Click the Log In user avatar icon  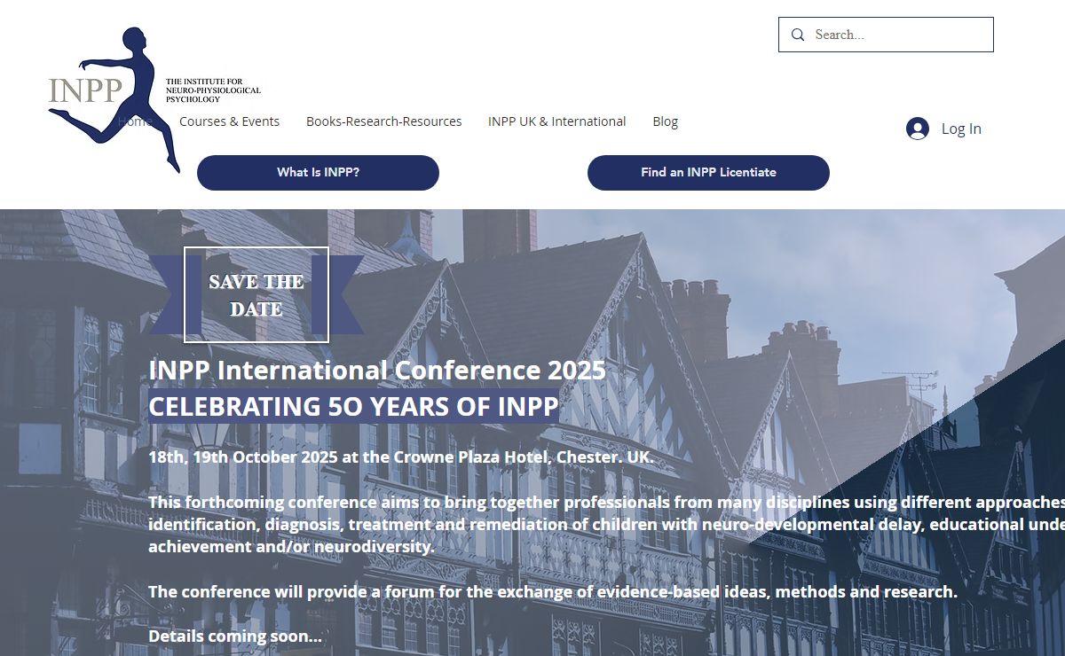point(917,129)
